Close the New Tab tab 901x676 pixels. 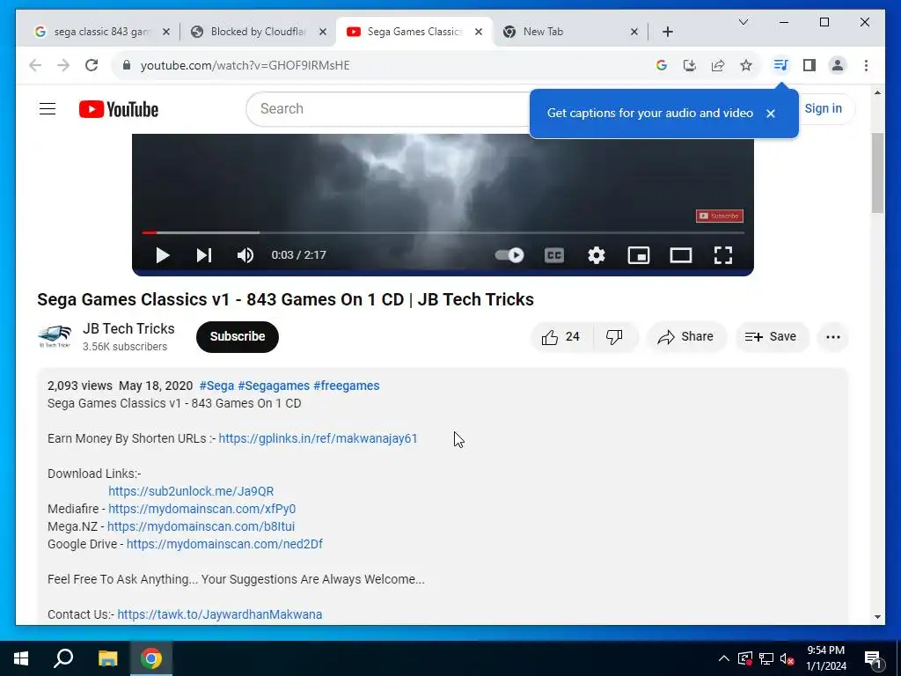tap(634, 32)
